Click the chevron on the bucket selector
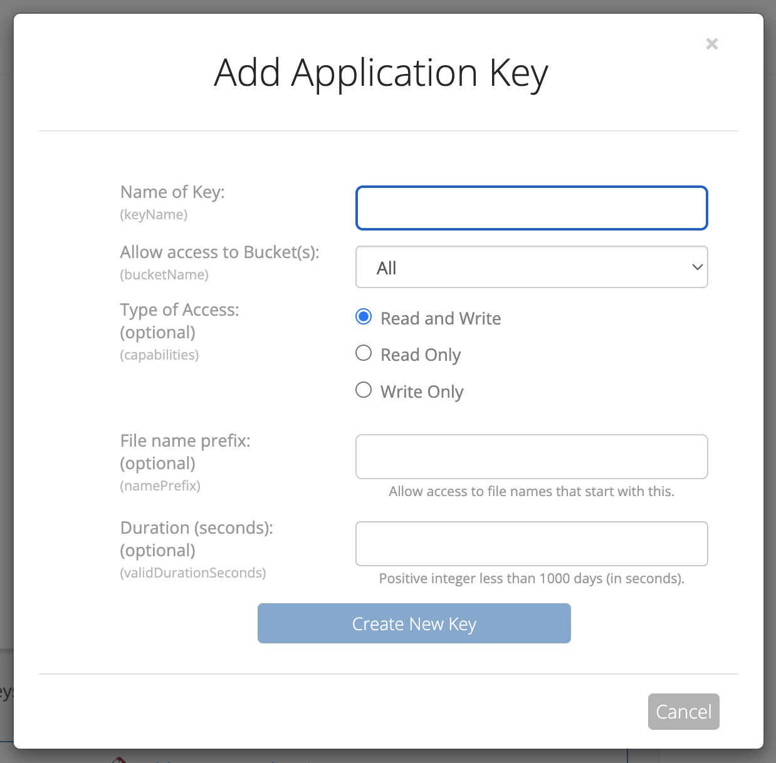The height and width of the screenshot is (763, 776). click(696, 267)
